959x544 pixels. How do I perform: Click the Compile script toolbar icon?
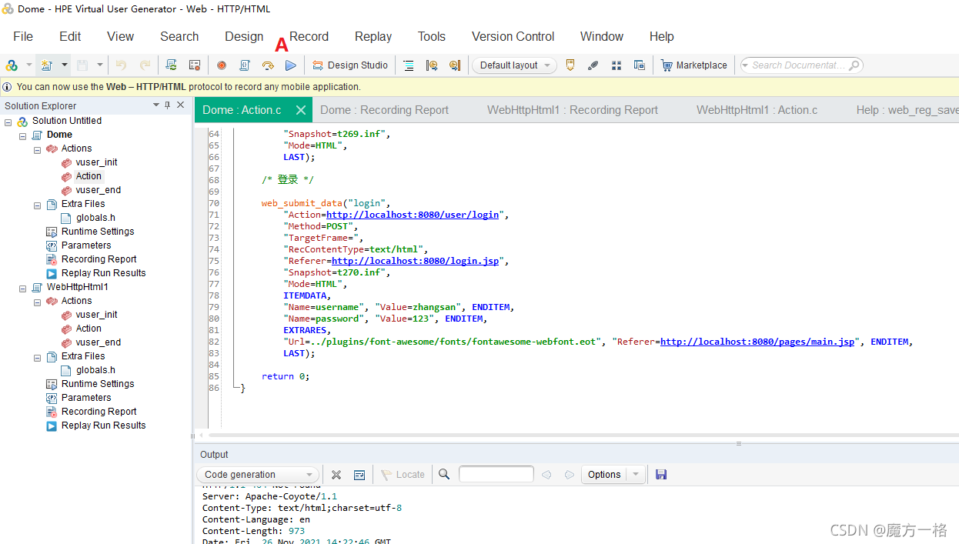coord(245,65)
